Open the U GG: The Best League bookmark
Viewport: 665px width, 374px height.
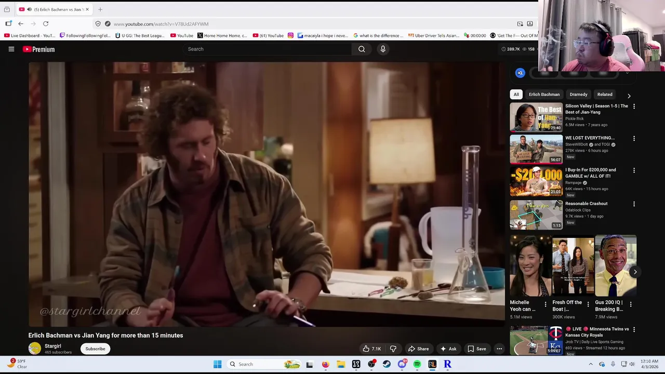[x=140, y=36]
